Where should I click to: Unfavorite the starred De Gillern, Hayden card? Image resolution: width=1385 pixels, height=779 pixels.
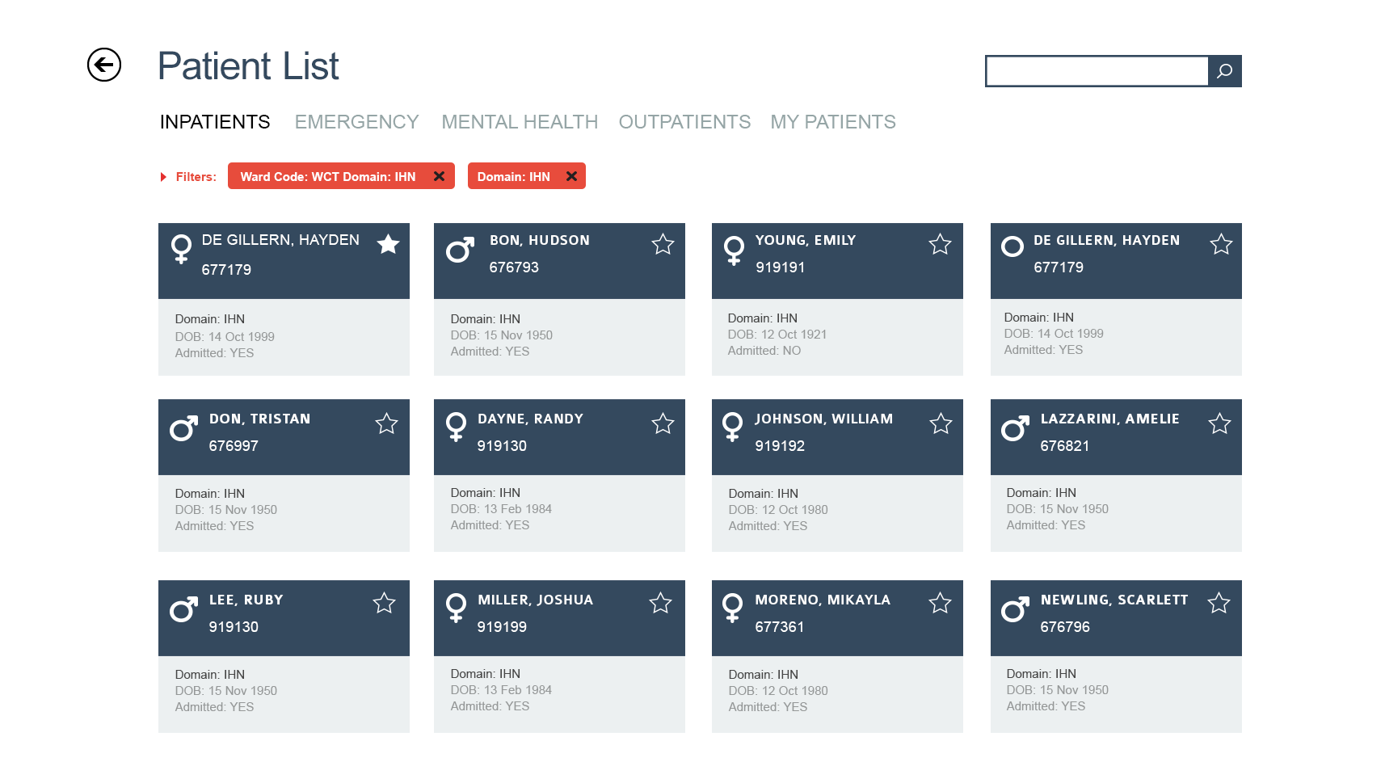coord(389,244)
